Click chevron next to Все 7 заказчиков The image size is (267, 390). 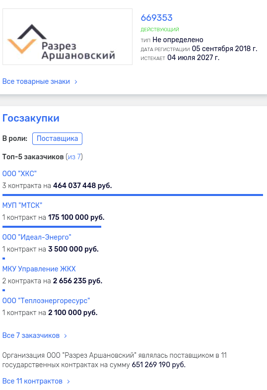(x=66, y=336)
